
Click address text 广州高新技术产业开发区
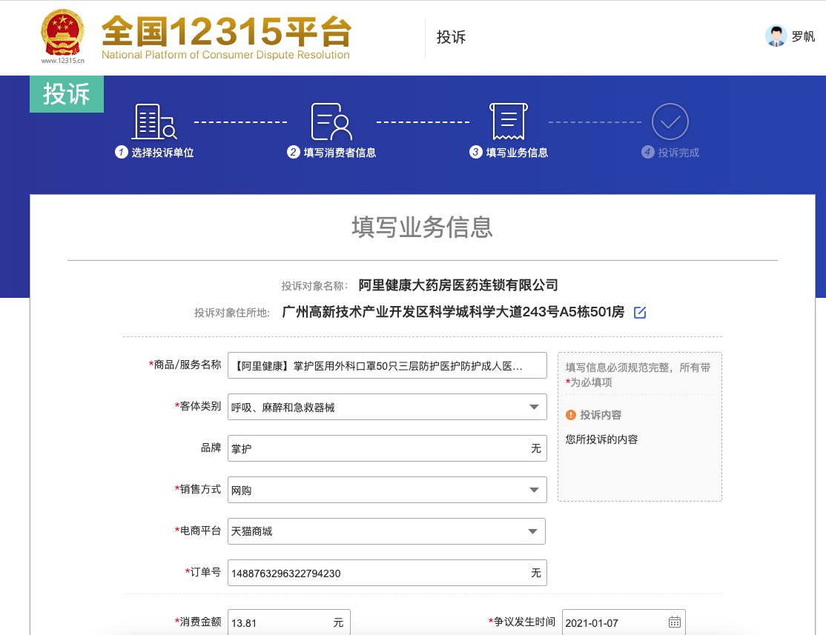coord(356,312)
